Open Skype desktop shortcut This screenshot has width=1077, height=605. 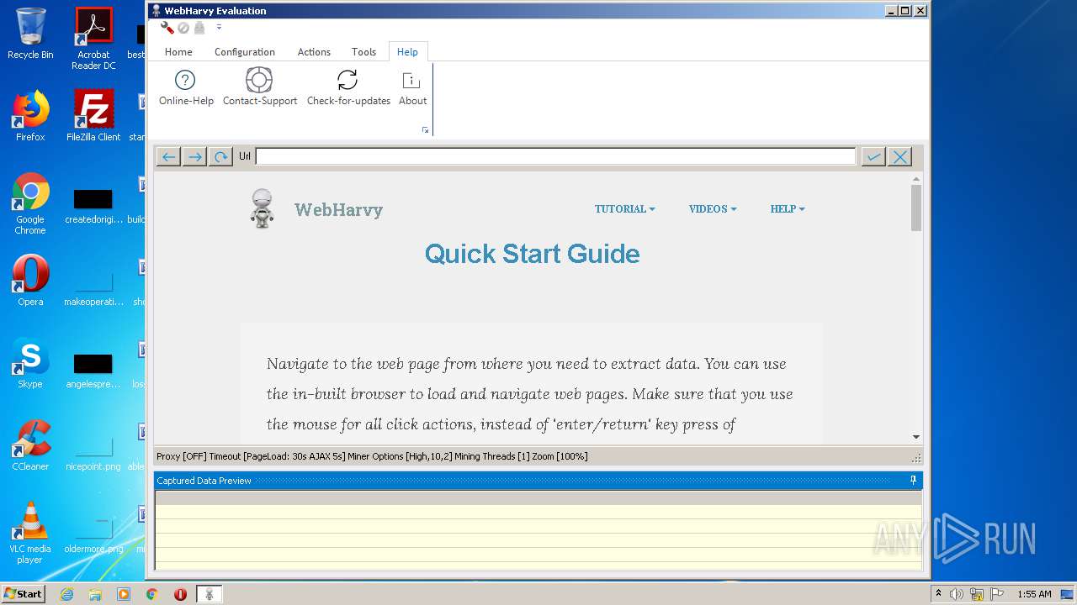(30, 363)
